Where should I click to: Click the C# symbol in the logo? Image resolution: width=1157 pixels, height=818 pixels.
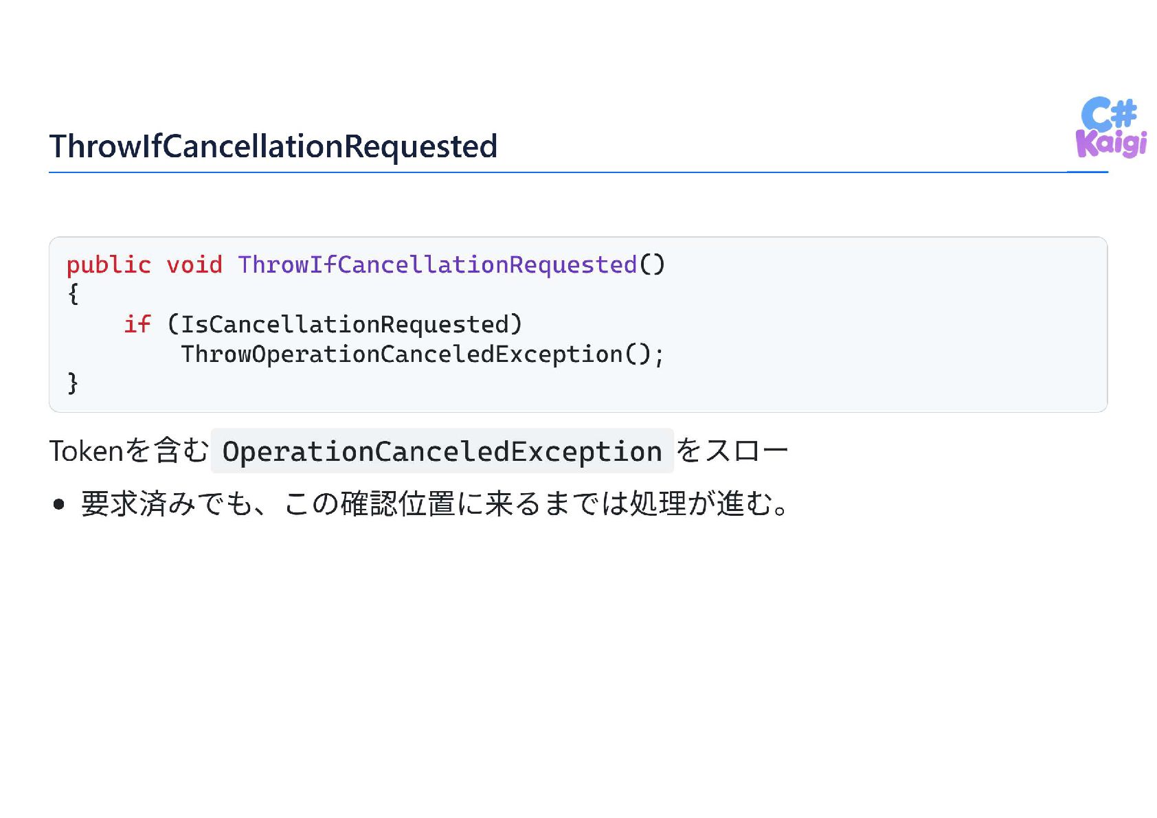(x=1110, y=113)
